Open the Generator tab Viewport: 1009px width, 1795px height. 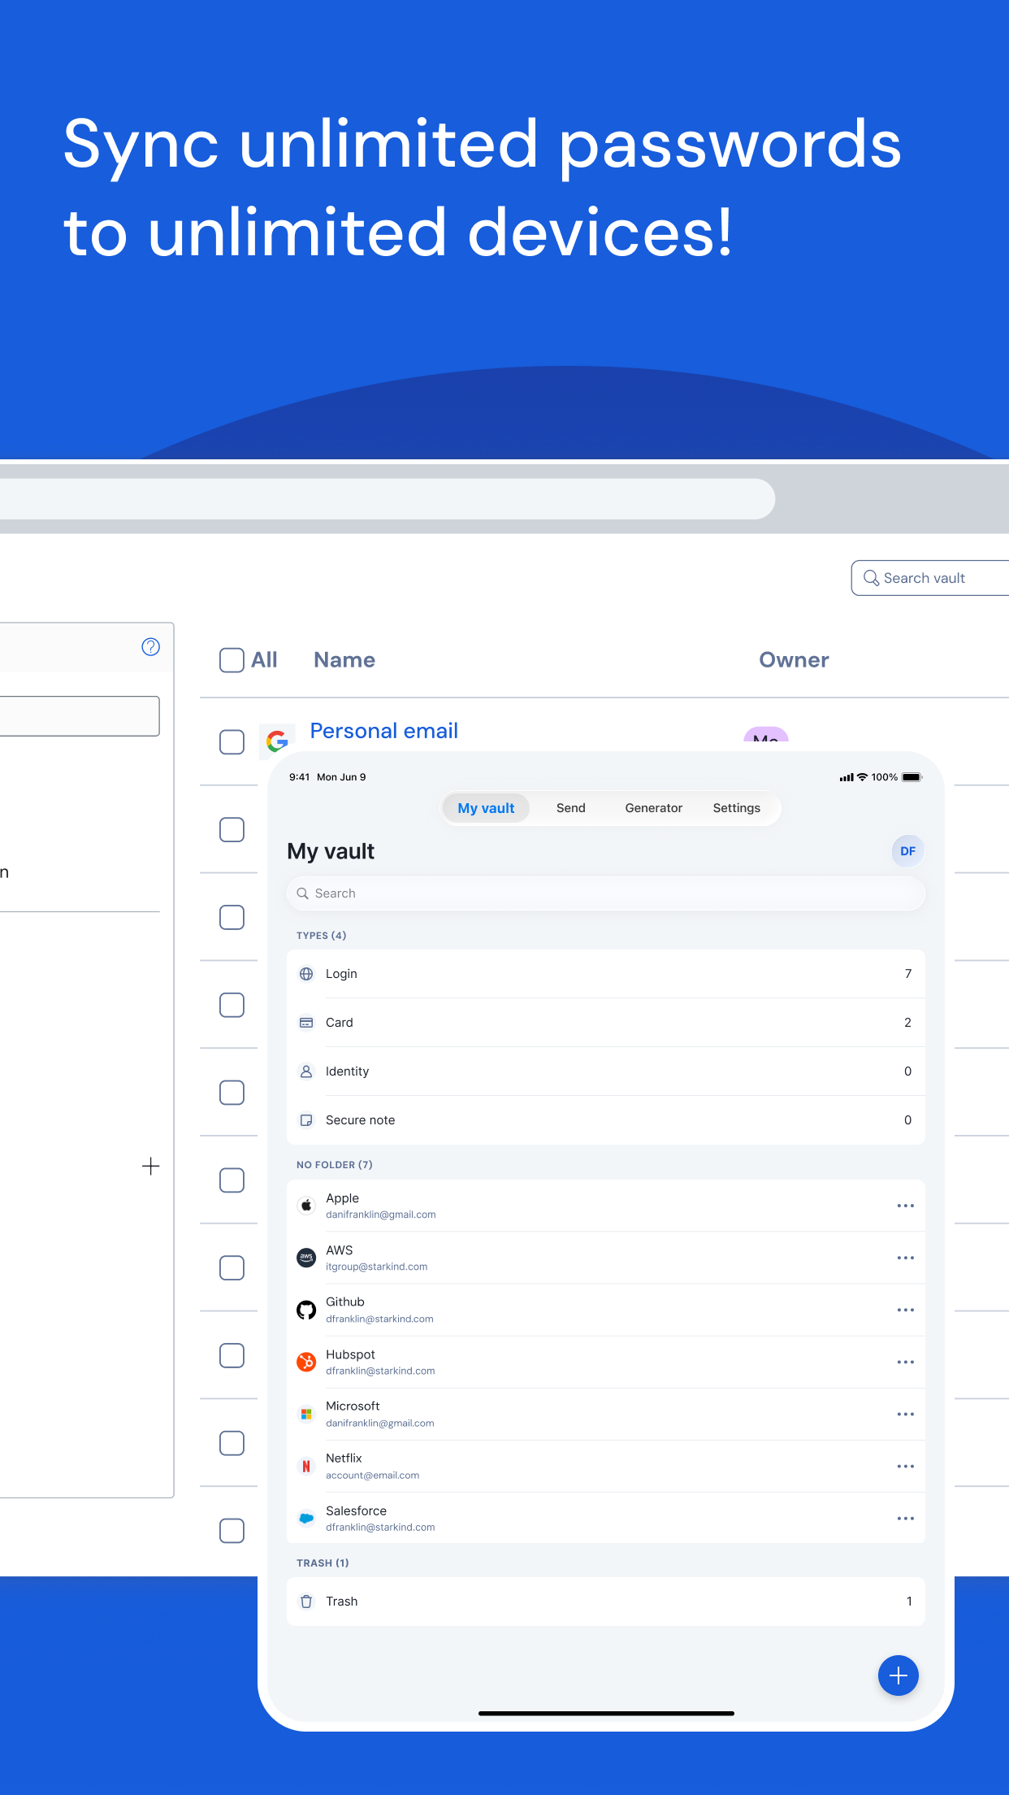click(654, 808)
